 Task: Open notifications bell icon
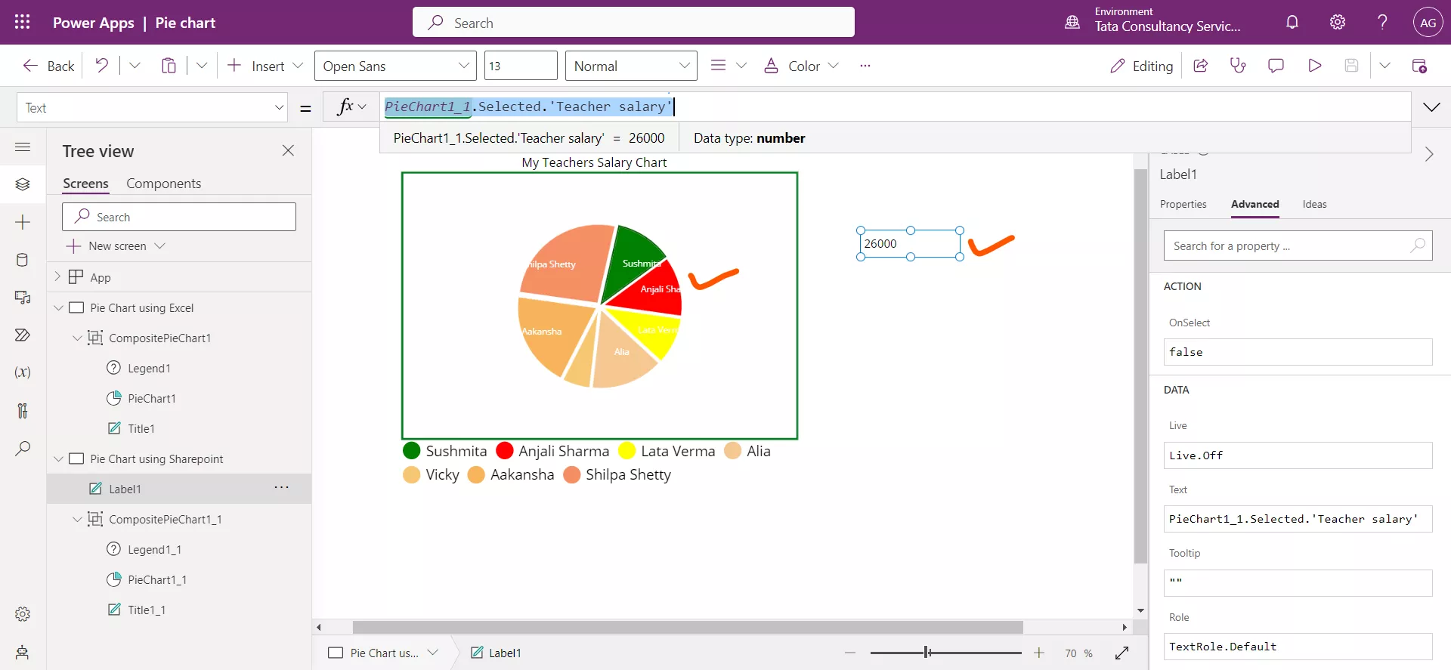pos(1292,23)
